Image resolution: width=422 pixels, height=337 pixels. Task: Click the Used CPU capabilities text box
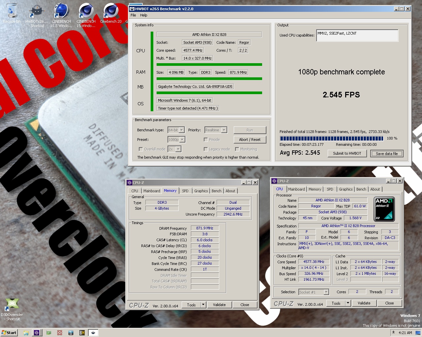(x=357, y=36)
